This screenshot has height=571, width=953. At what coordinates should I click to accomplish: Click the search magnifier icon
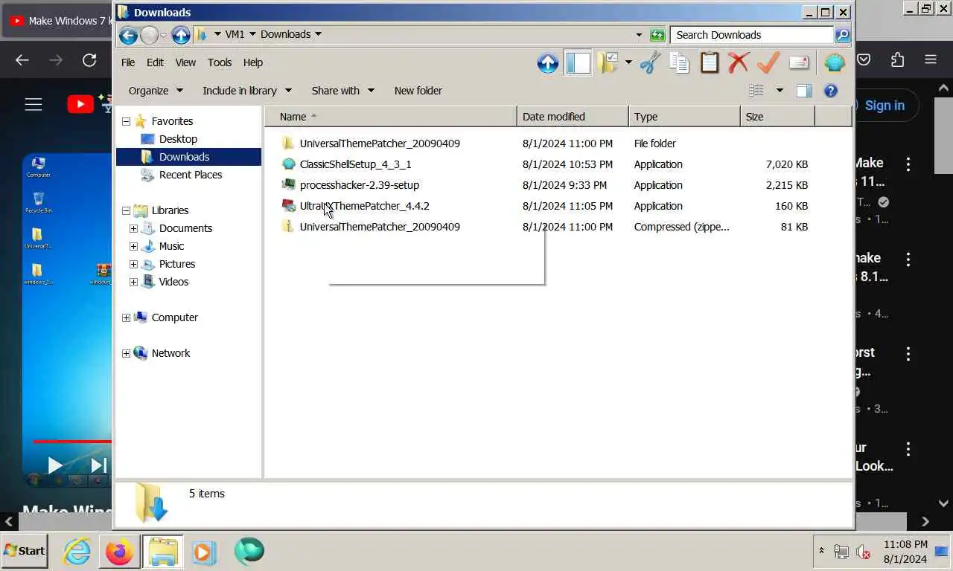pyautogui.click(x=842, y=35)
